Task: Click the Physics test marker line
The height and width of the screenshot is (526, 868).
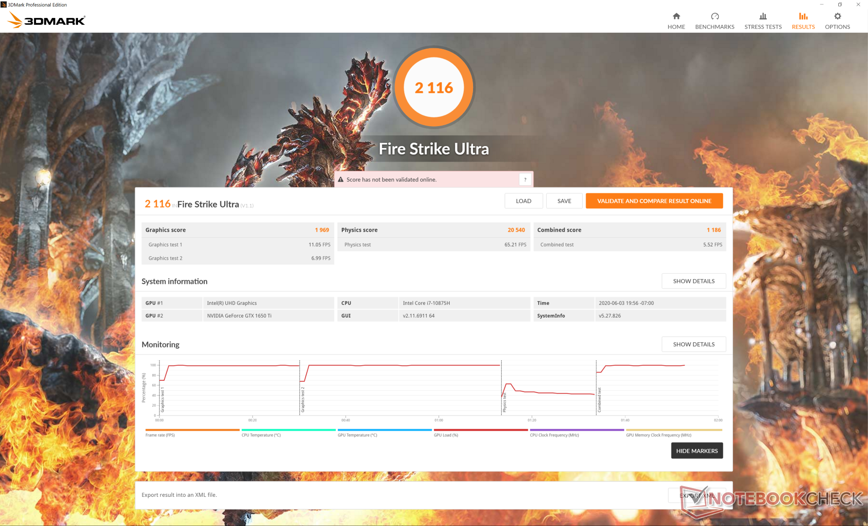Action: [x=501, y=388]
